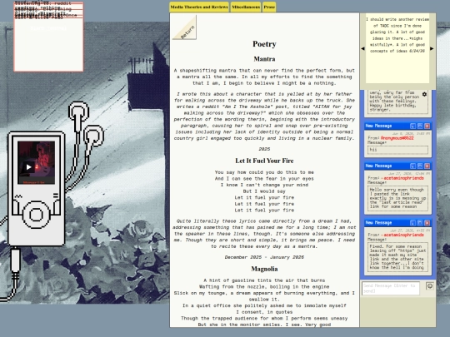The width and height of the screenshot is (450, 337).
Task: Maximize the 4:55 PM "Fixed" message window
Action: 420,223
